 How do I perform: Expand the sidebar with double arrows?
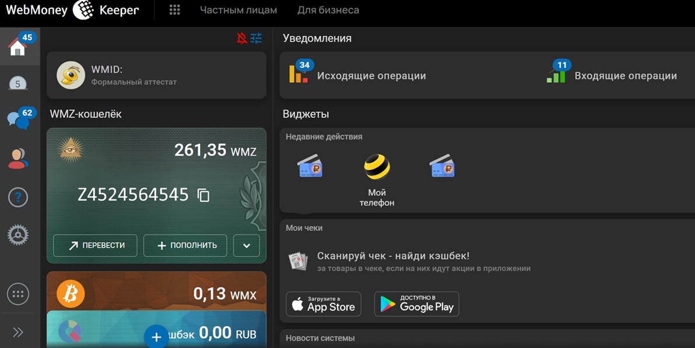18,332
